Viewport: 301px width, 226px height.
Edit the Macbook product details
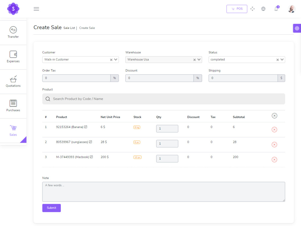(92, 157)
